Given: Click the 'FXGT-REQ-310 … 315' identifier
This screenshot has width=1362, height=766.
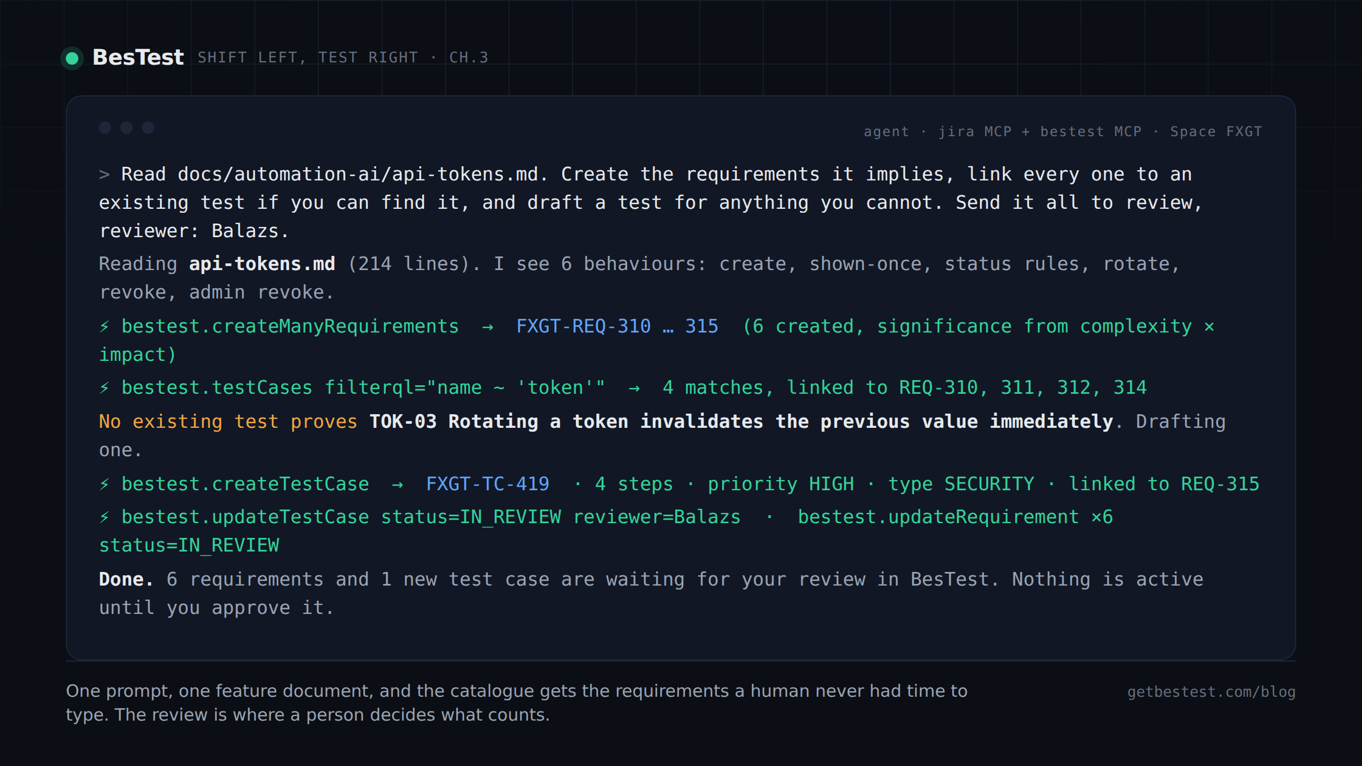Looking at the screenshot, I should (x=617, y=326).
